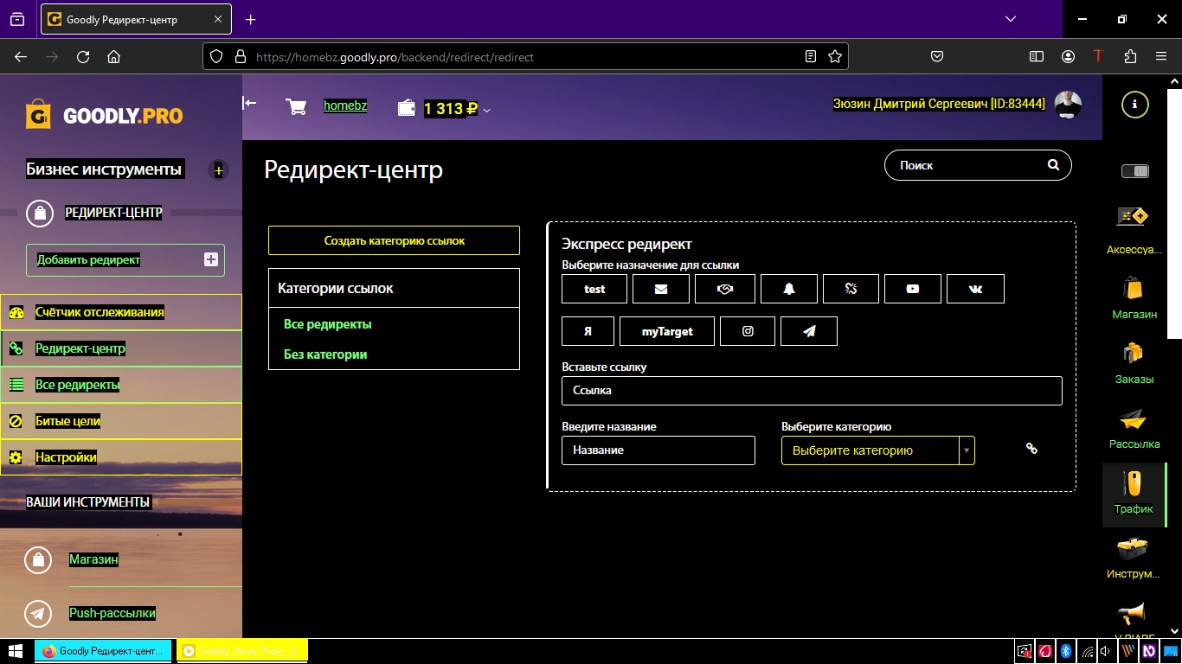Image resolution: width=1182 pixels, height=664 pixels.
Task: Show Все редиректы category
Action: (328, 324)
